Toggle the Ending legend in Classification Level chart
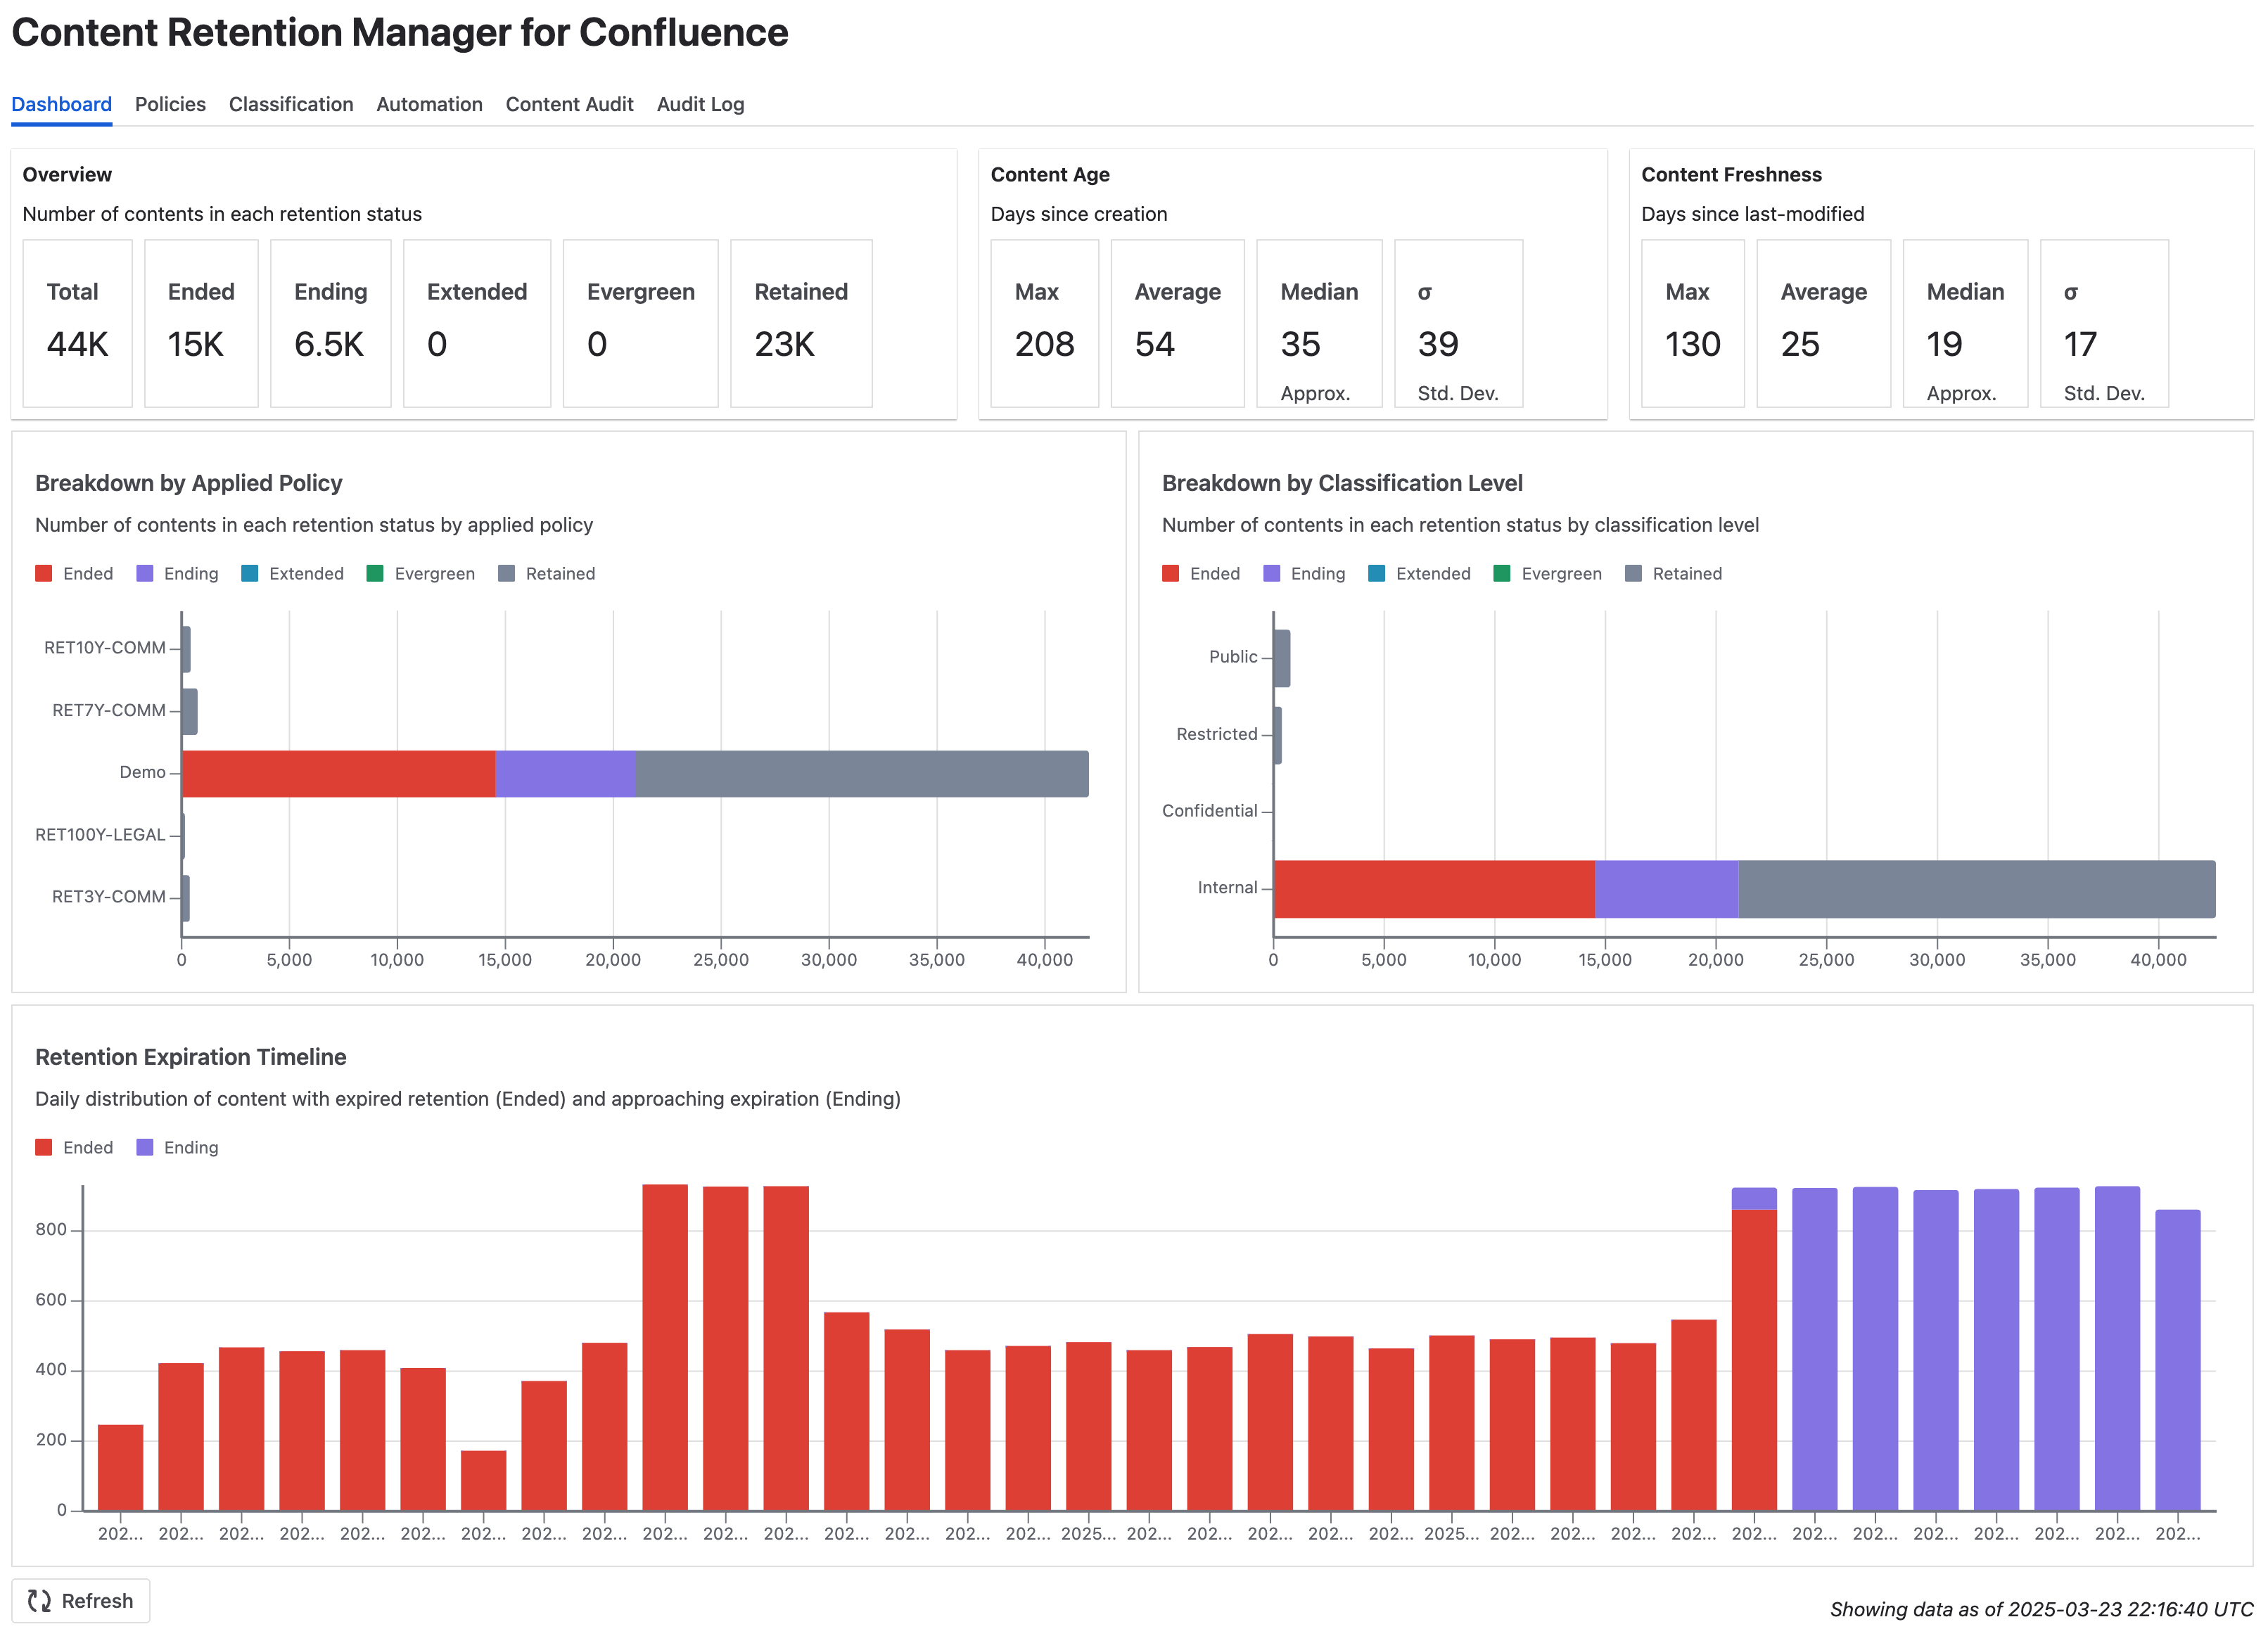This screenshot has width=2268, height=1636. coord(1306,573)
